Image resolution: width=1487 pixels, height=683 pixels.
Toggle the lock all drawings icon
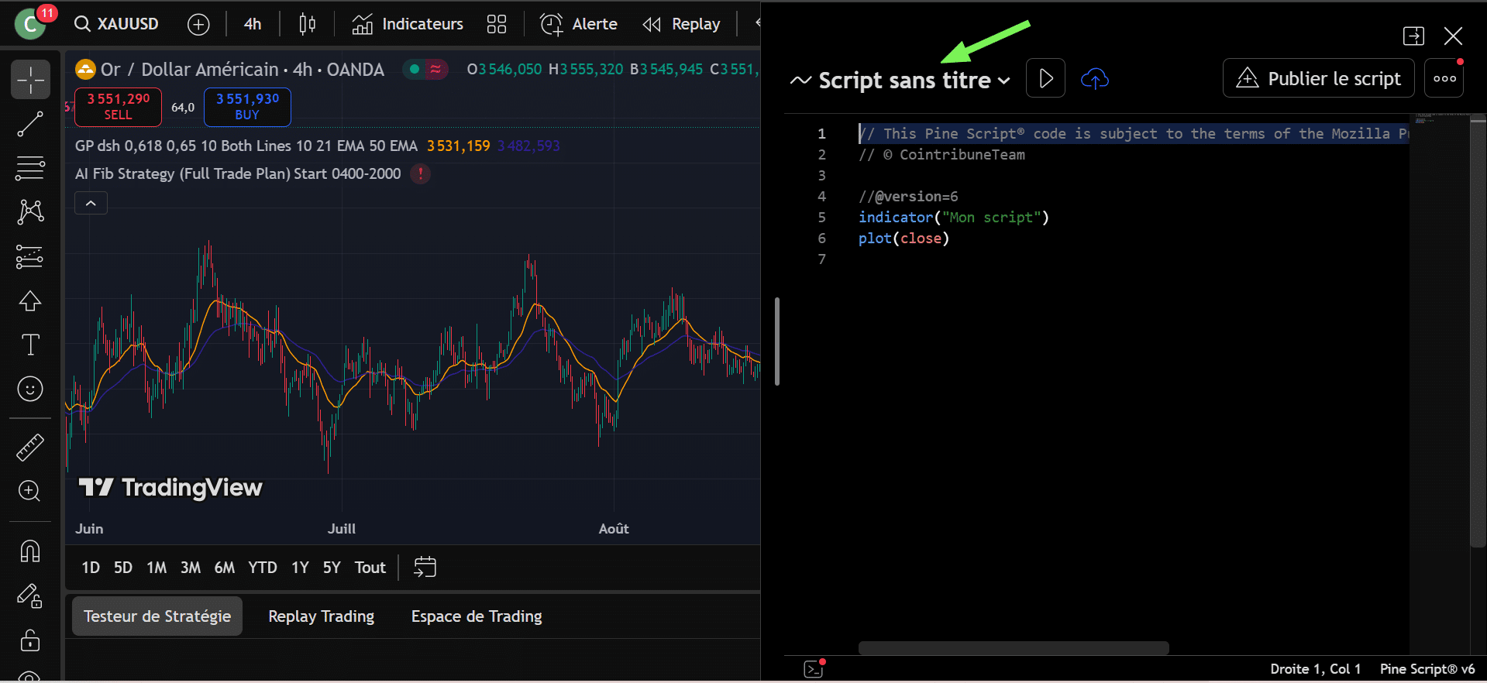click(x=30, y=640)
